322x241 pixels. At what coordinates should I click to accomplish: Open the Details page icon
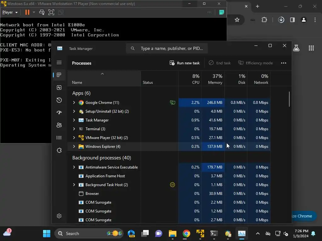click(59, 137)
